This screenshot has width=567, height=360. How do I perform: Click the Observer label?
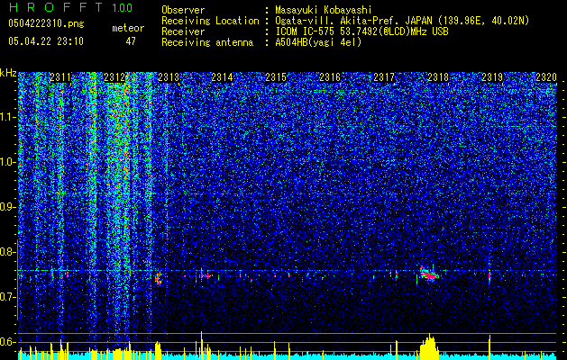coord(183,10)
